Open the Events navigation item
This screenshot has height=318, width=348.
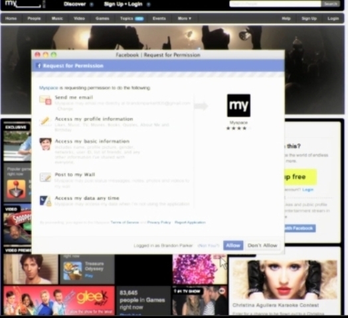click(x=159, y=19)
